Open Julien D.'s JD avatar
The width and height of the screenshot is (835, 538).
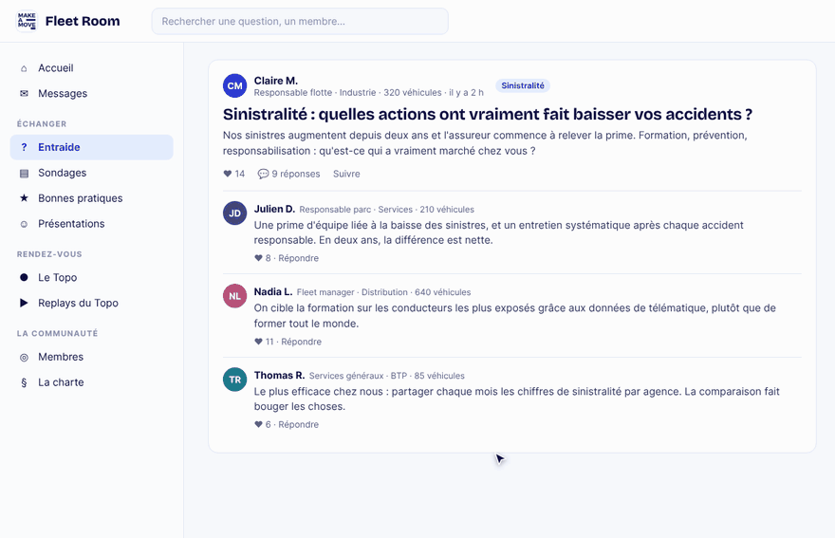click(235, 213)
